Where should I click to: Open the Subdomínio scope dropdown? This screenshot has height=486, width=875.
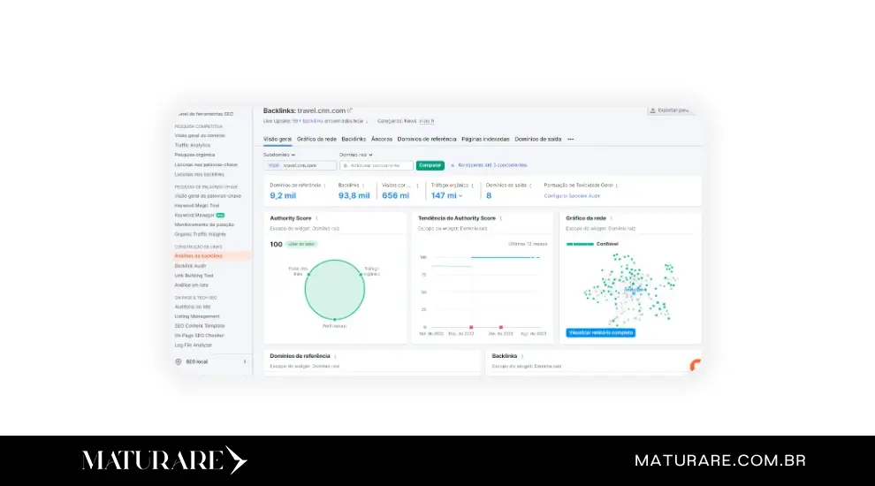(x=280, y=155)
